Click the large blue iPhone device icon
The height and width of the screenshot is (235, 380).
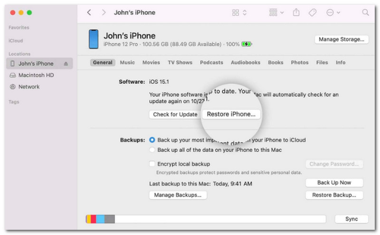point(94,39)
